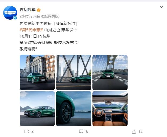Open the #第5代帝豪# hashtag topic

point(31,30)
